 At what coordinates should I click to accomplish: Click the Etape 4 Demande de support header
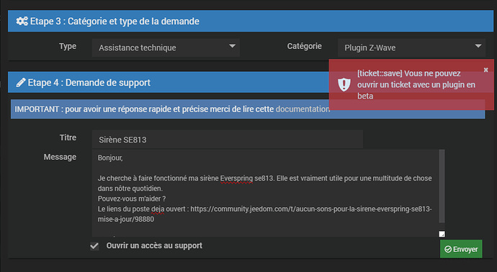pyautogui.click(x=169, y=82)
